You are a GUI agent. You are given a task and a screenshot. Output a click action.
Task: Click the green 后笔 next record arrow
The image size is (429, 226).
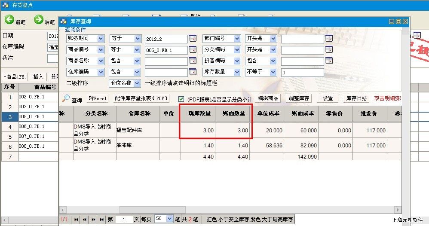pyautogui.click(x=39, y=20)
